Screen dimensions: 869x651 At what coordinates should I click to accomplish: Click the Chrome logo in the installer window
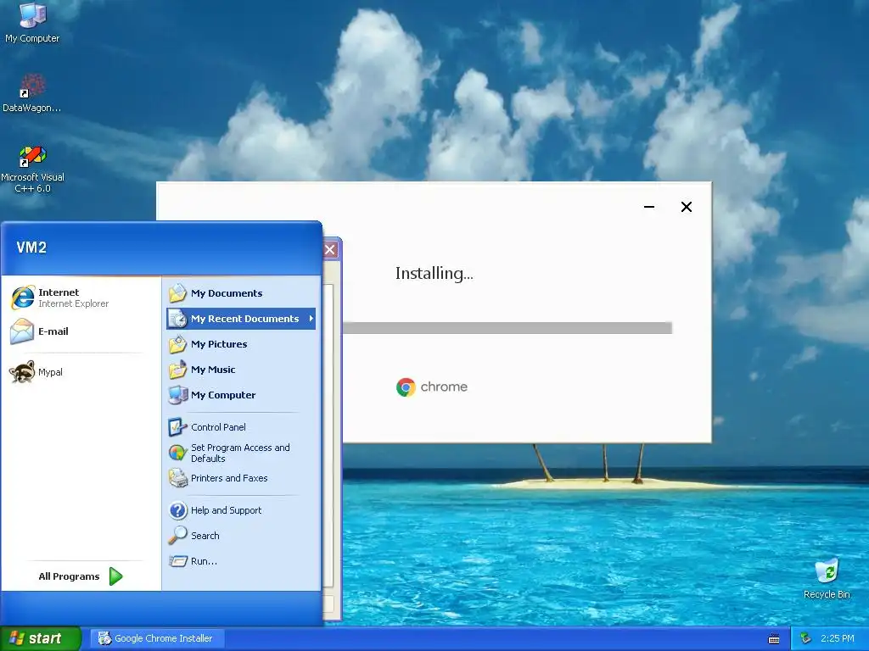[406, 387]
